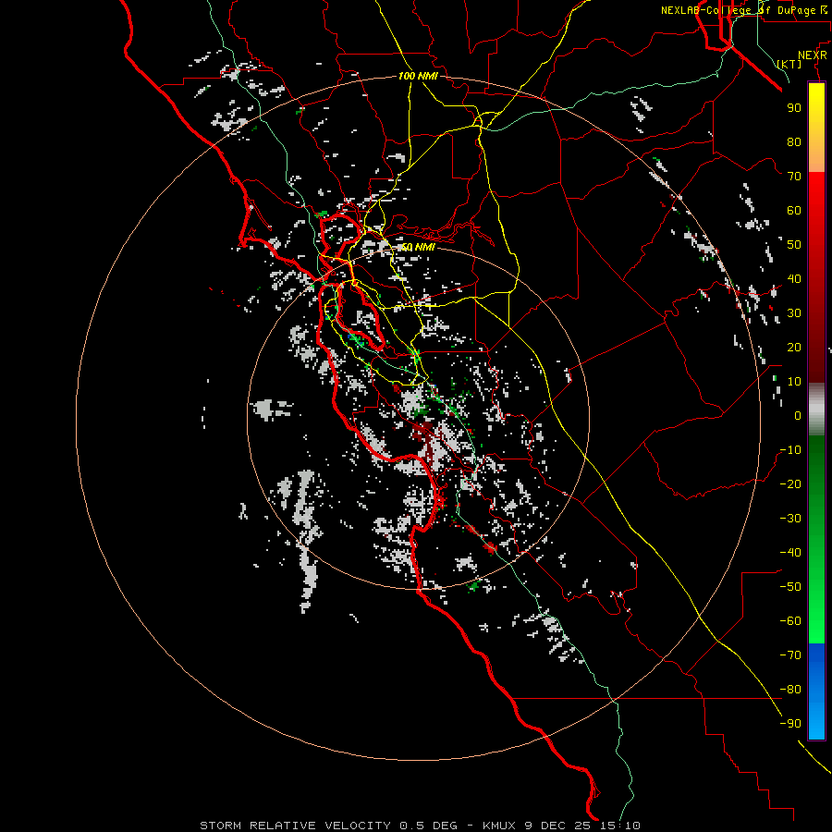
Task: Click the 20 value on velocity scale
Action: coord(794,347)
